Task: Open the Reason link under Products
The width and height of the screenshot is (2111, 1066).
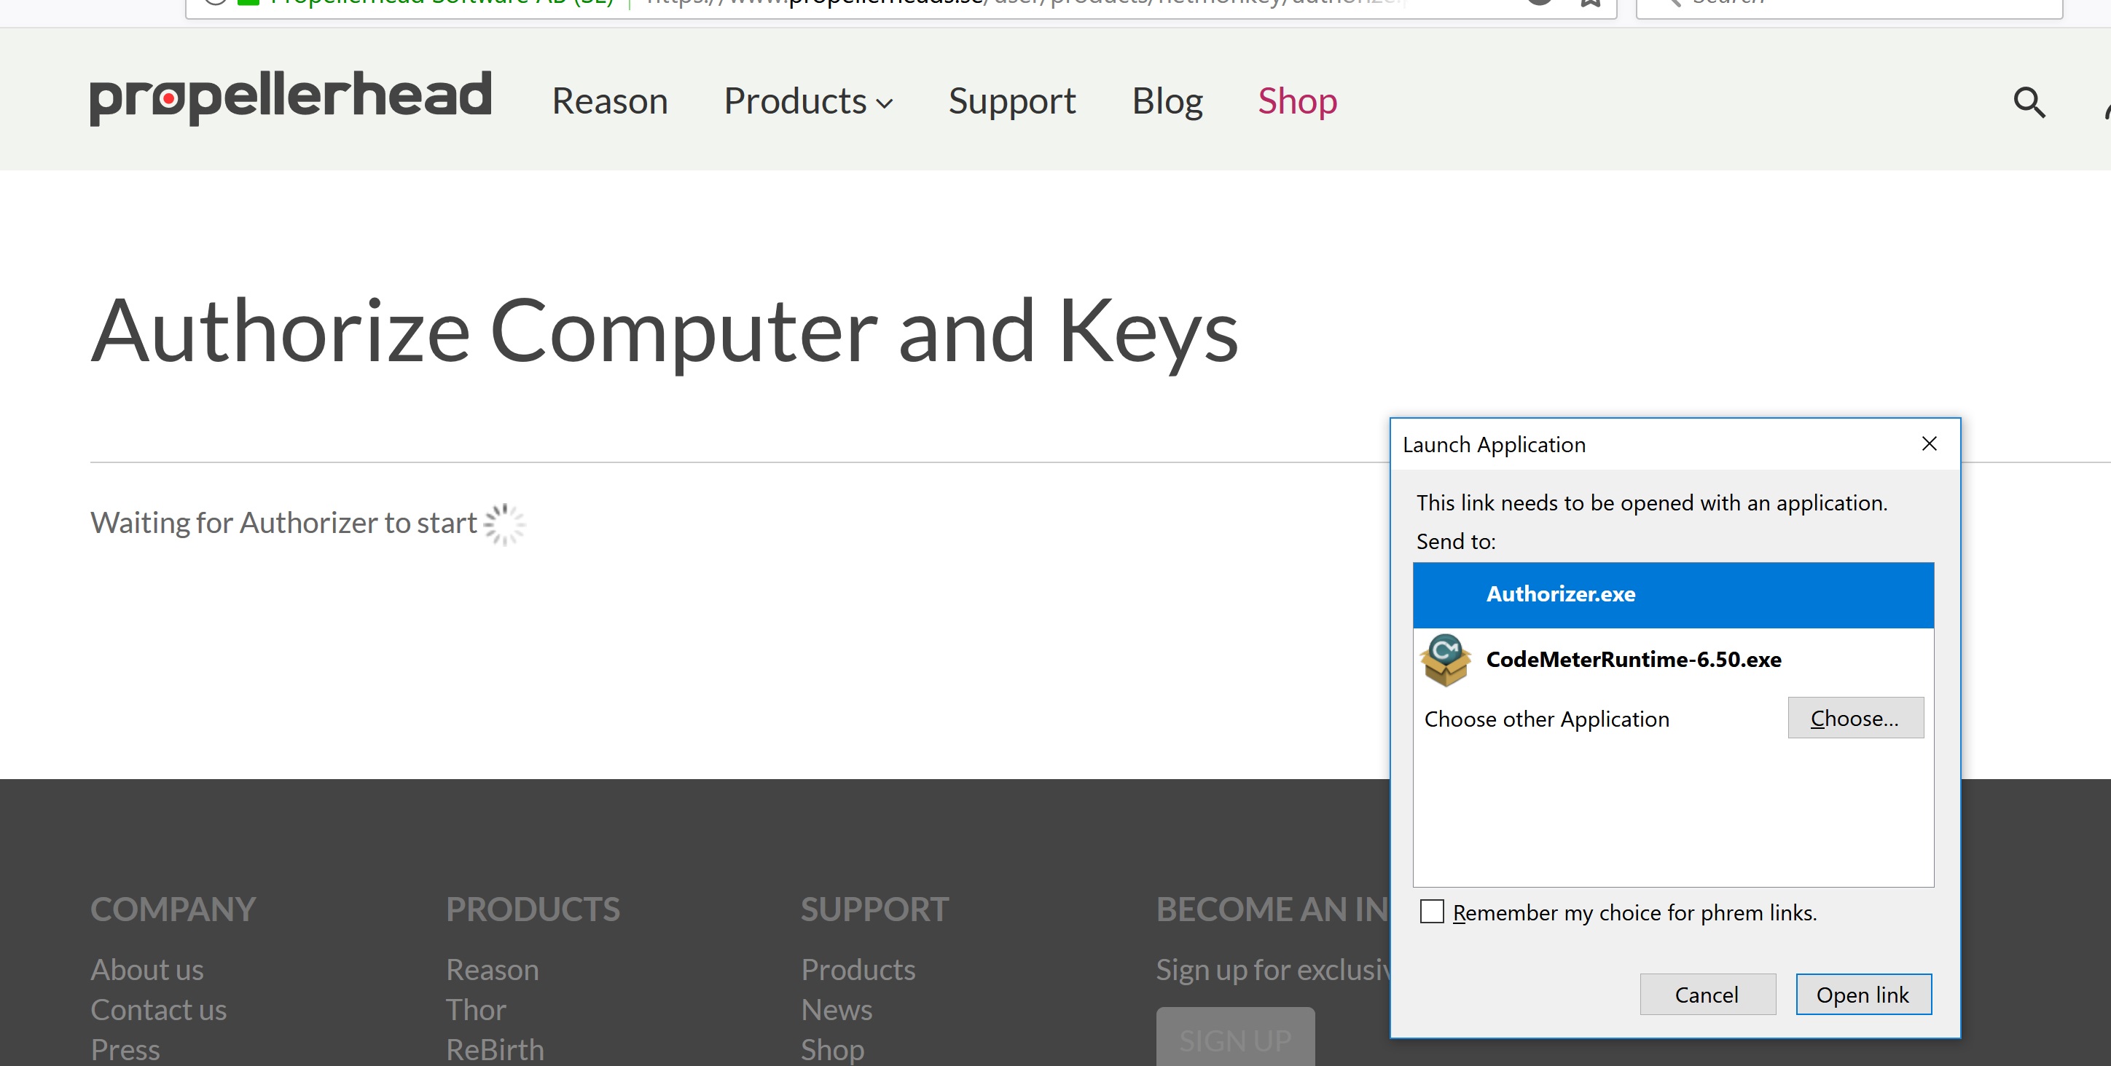Action: (493, 969)
